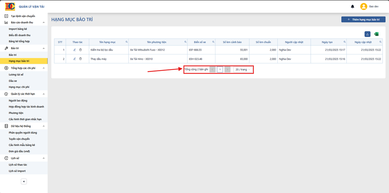Screen dimensions: 389x193
Task: Collapse the sidebar with arrow button
Action: [x=24, y=181]
